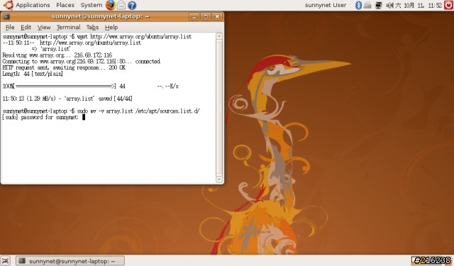Screen dimensions: 454x266
Task: Close the terminal window
Action: click(217, 16)
